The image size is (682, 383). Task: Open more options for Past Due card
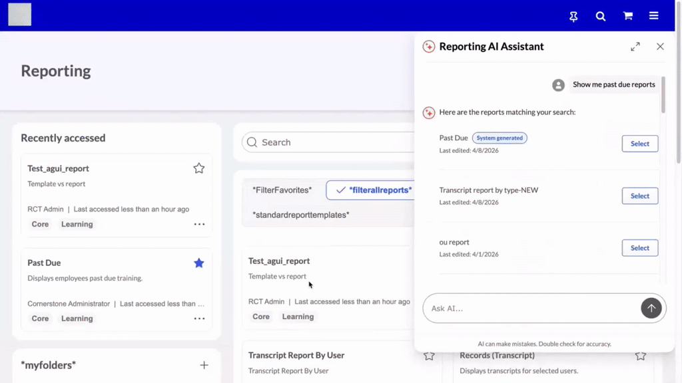coord(199,319)
